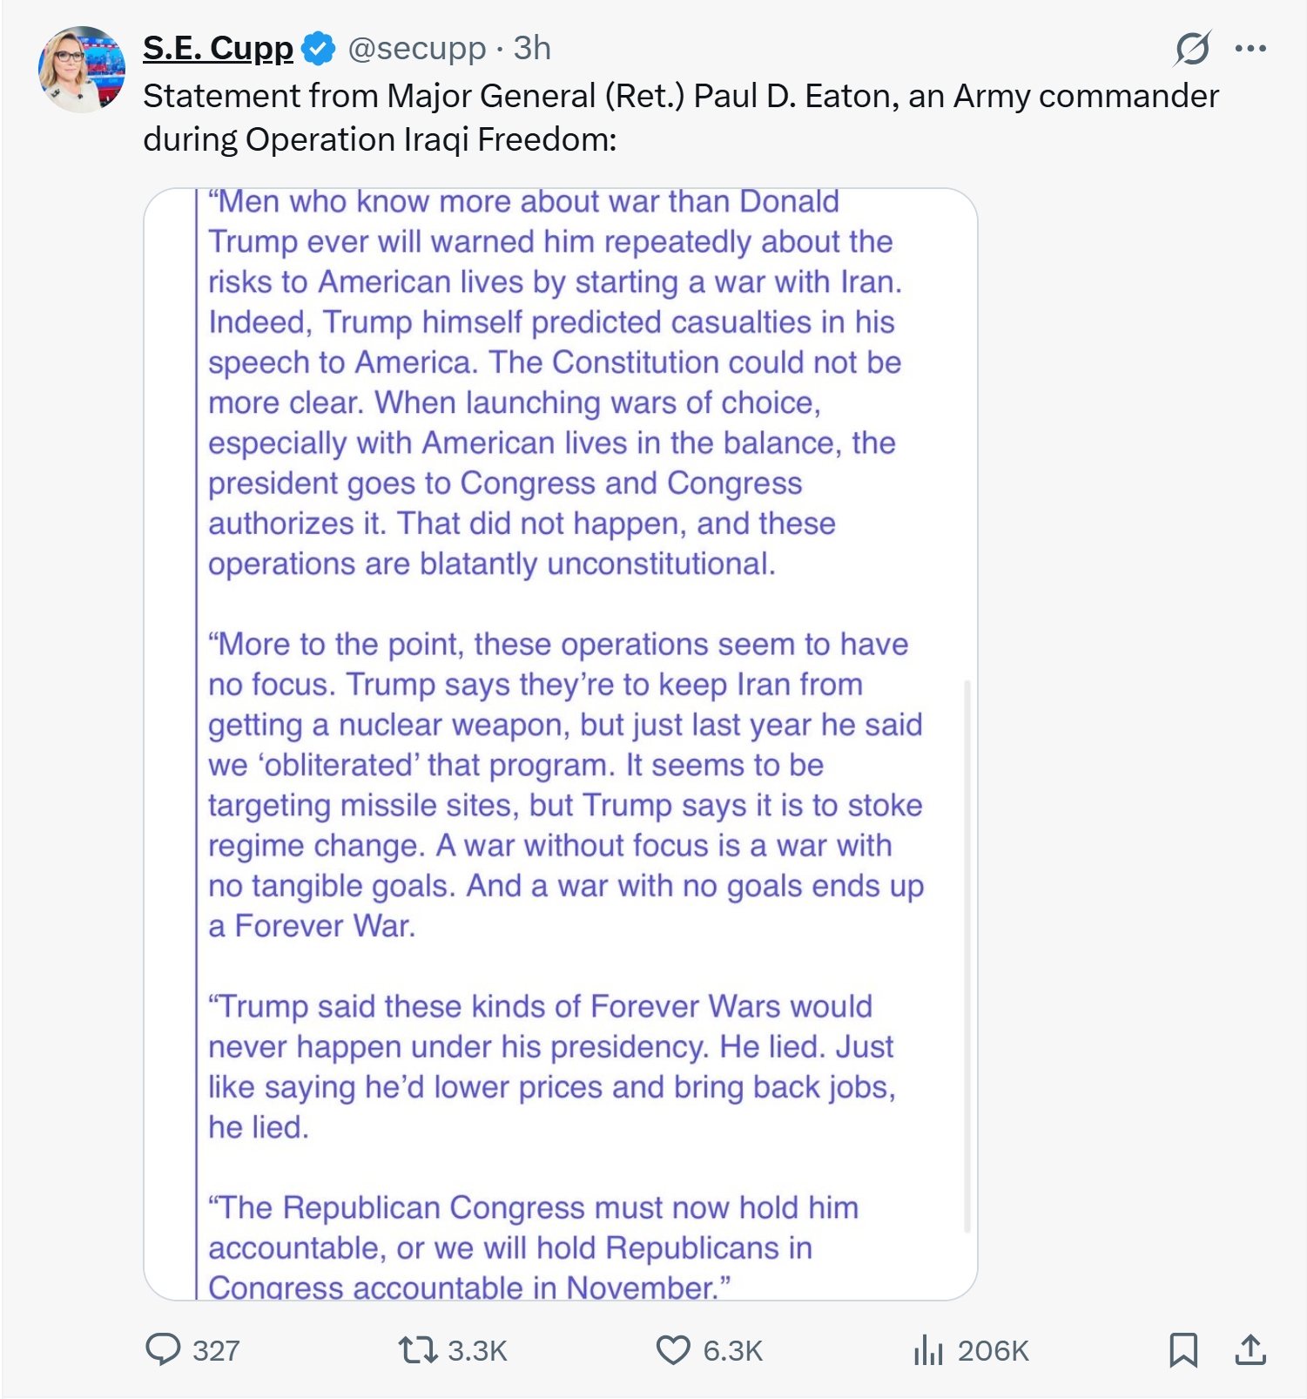Repost this tweet using the arrows icon
Viewport: 1307px width, 1399px height.
tap(417, 1350)
